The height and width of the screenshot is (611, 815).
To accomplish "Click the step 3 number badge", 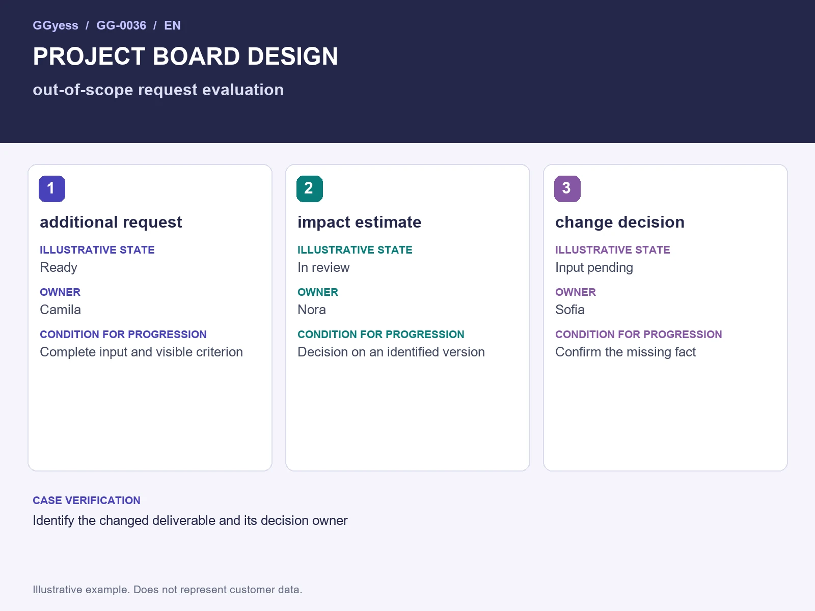I will click(x=567, y=189).
